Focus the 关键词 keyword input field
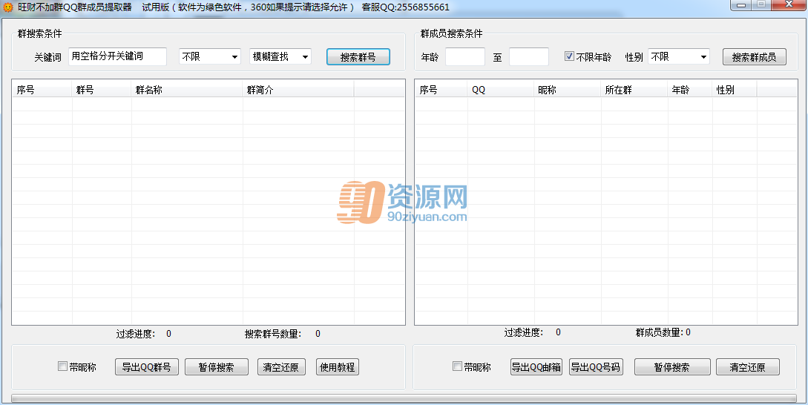The width and height of the screenshot is (808, 405). [x=117, y=56]
